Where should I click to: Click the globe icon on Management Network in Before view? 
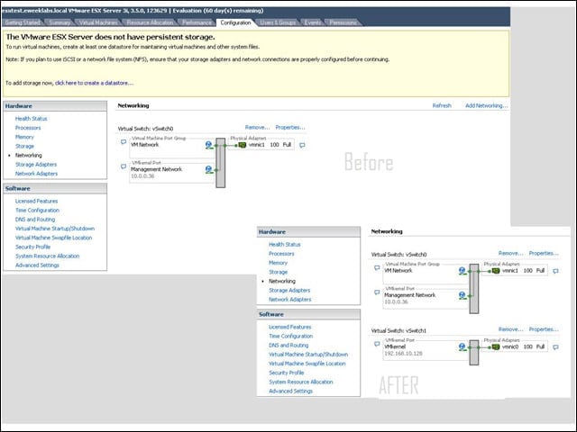(208, 169)
